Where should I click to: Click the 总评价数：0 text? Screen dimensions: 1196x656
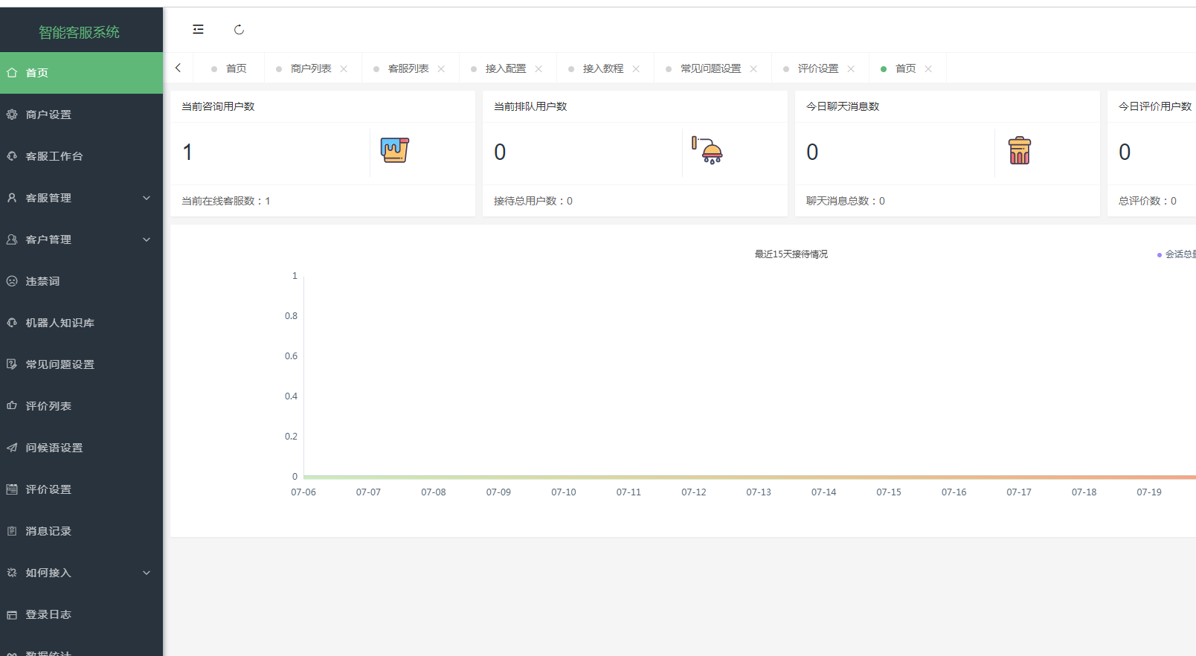(1148, 201)
